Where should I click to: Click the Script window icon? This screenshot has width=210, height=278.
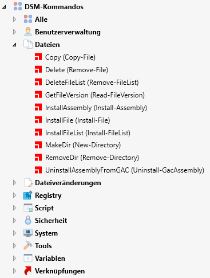(28, 208)
